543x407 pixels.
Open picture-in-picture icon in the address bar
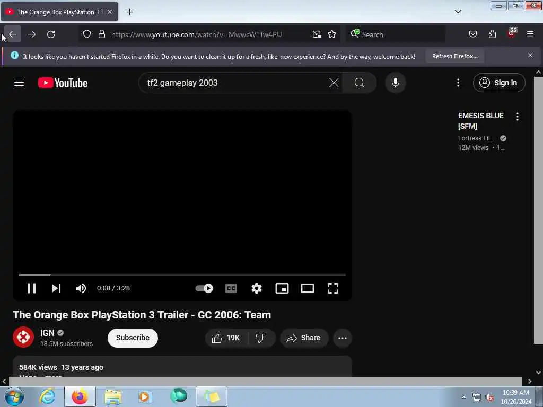pos(317,34)
